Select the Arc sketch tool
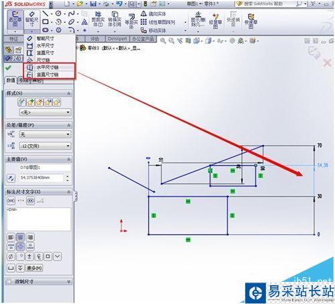 click(58, 22)
